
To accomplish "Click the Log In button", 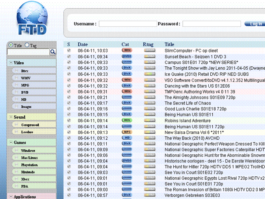I will 255,24.
